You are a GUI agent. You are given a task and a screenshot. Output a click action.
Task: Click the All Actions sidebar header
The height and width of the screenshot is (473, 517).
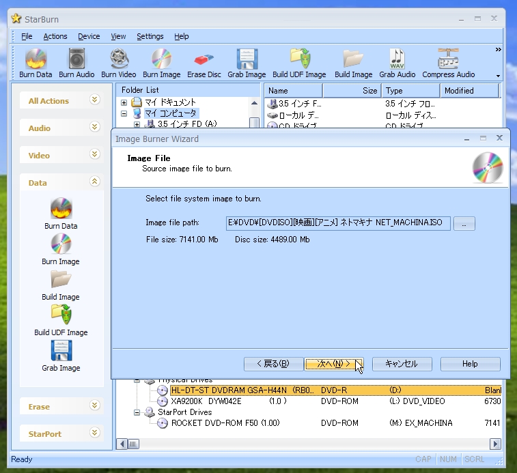point(61,100)
